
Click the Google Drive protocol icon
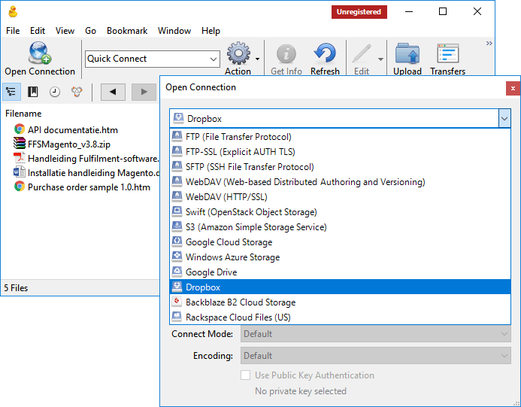[177, 272]
